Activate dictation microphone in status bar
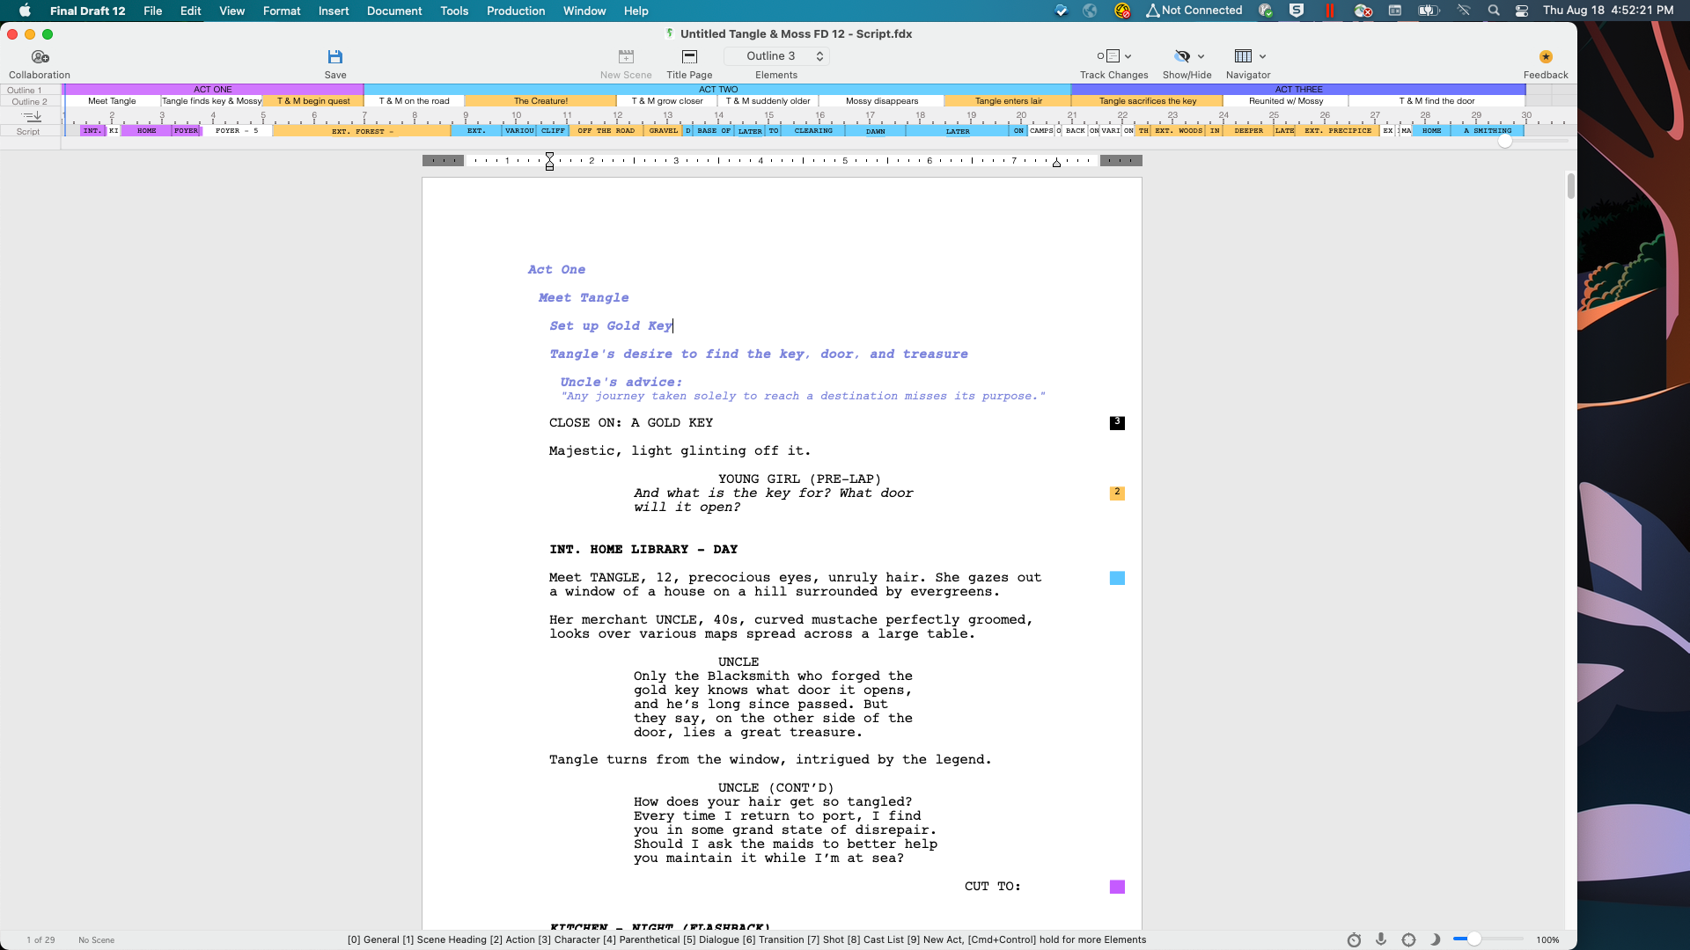This screenshot has width=1690, height=950. (x=1381, y=939)
